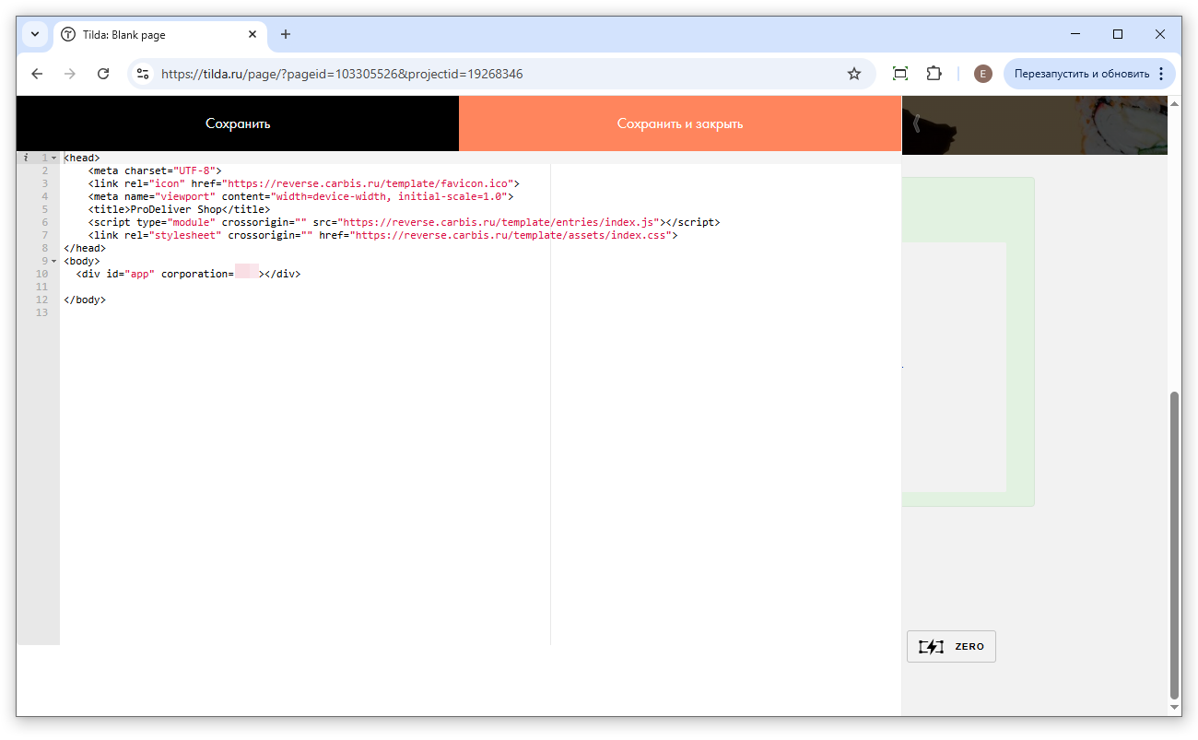This screenshot has width=1198, height=740.
Task: Bookmark this page with the star icon
Action: [854, 74]
